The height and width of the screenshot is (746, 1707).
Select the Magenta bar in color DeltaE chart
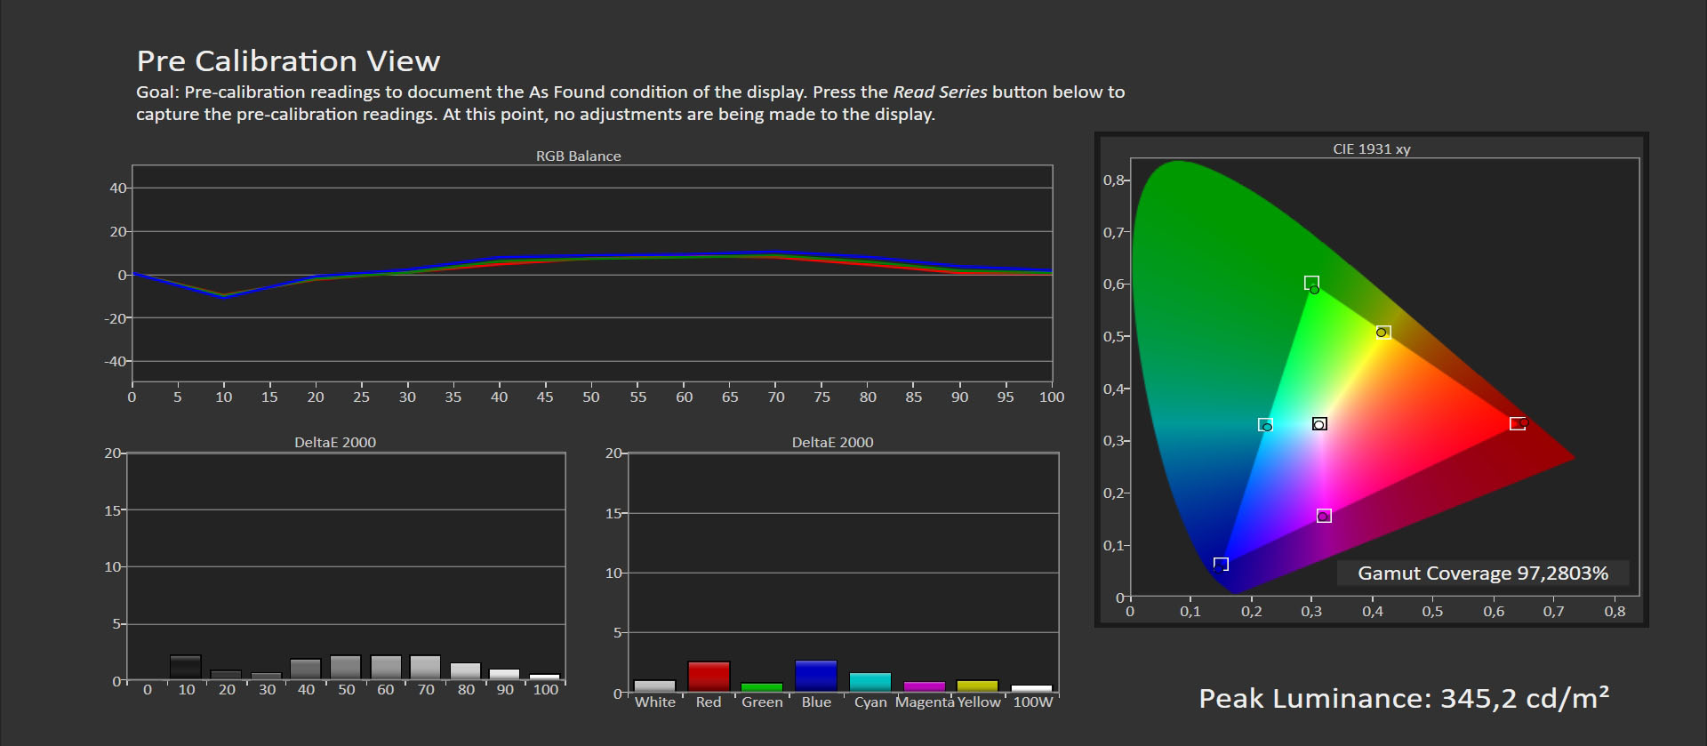[x=925, y=686]
